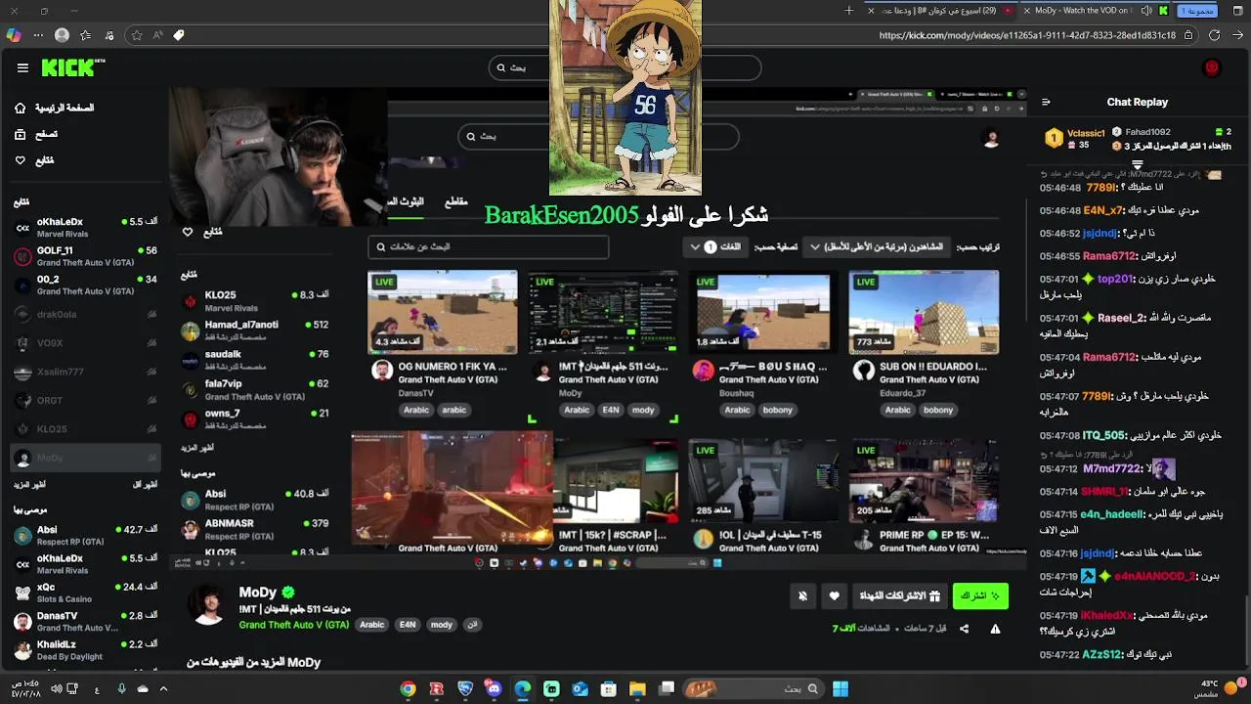The height and width of the screenshot is (704, 1251).
Task: Collapse following list with 'show less'
Action: click(x=145, y=484)
